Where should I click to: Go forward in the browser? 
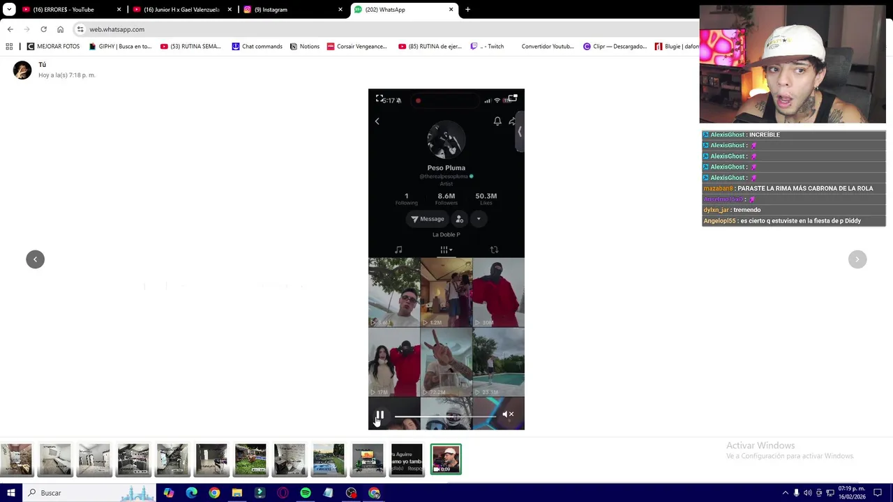click(27, 29)
